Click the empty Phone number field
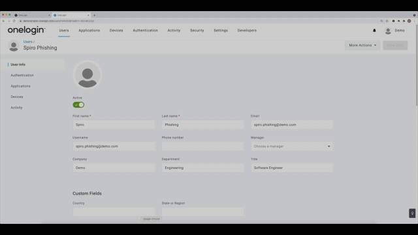 [202, 146]
